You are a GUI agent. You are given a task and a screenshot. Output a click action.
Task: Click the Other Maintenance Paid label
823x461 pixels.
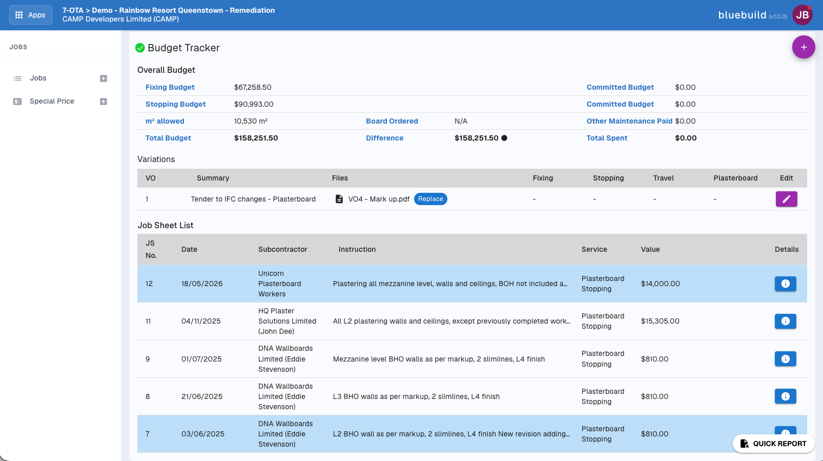(x=629, y=121)
